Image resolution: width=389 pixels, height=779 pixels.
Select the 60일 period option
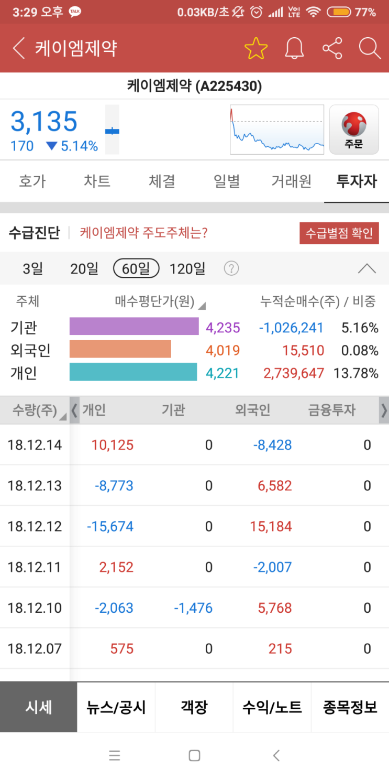pos(136,269)
